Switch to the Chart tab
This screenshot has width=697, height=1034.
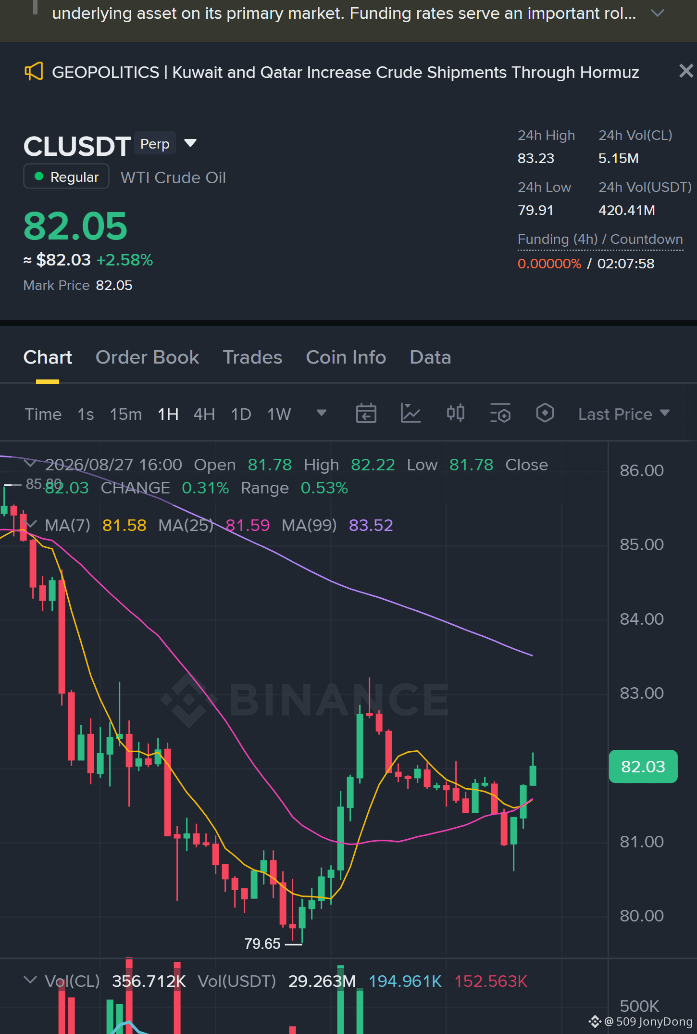pyautogui.click(x=48, y=357)
